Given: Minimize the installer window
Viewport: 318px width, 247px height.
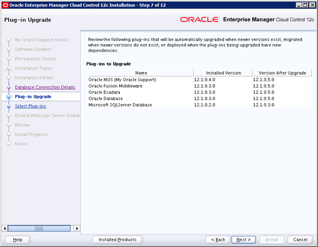Looking at the screenshot, I should (299, 5).
